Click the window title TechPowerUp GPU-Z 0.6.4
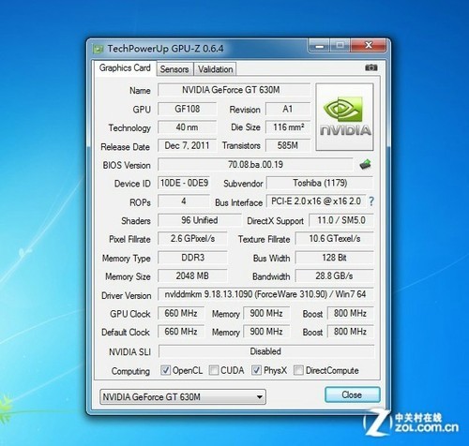Image resolution: width=469 pixels, height=446 pixels. 166,49
